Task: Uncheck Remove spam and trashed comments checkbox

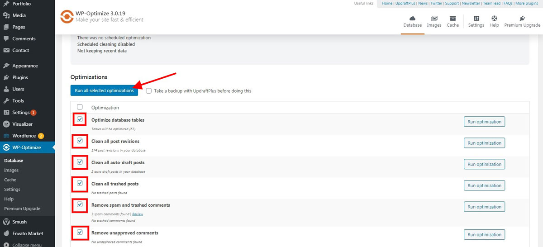Action: point(80,204)
